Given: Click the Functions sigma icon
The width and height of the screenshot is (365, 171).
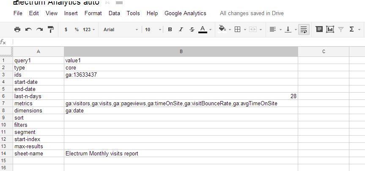Looking at the screenshot, I should (x=352, y=29).
